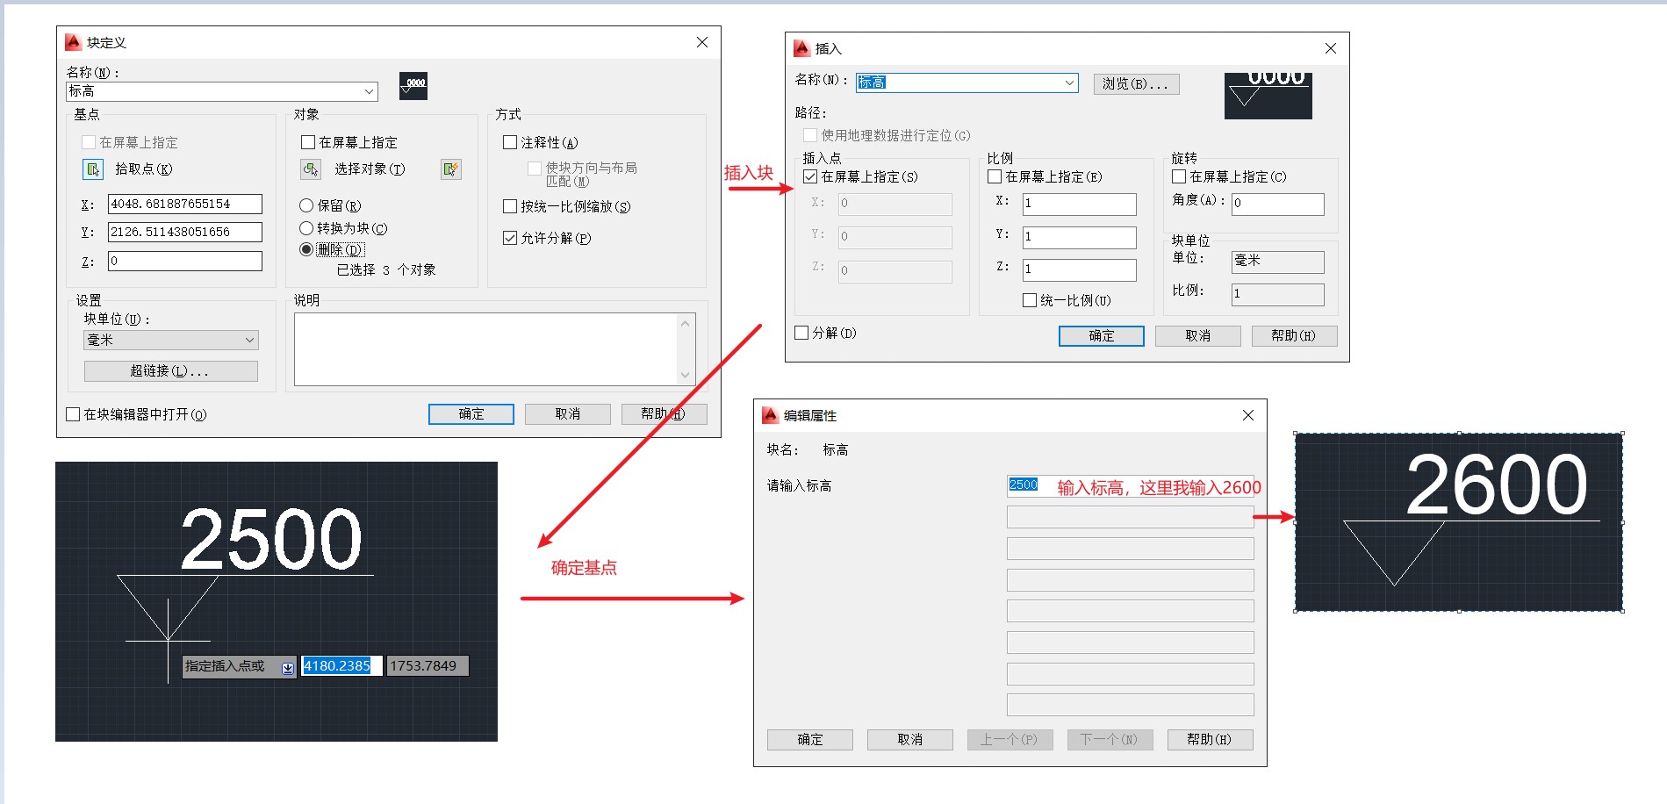
Task: Enable the 注释性(A) checkbox
Action: 510,142
